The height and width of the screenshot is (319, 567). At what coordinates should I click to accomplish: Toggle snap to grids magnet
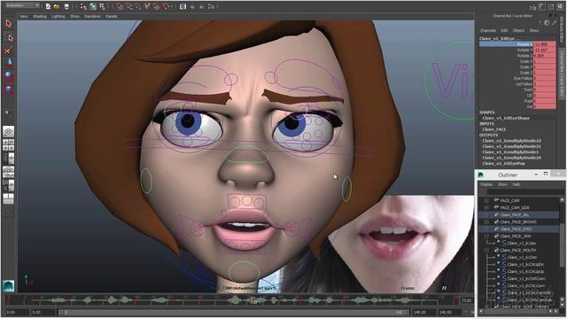[120, 6]
